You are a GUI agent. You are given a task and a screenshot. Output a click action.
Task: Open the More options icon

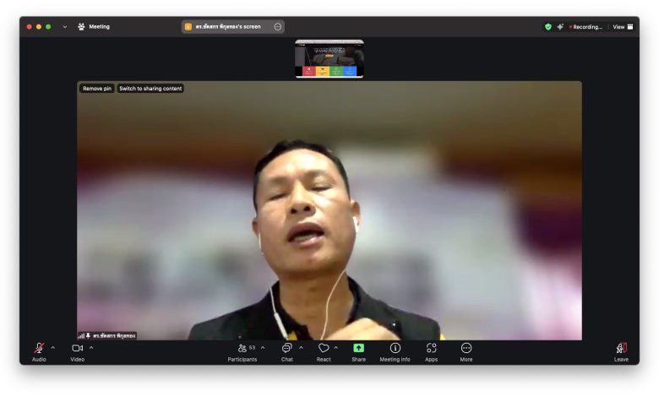(466, 348)
